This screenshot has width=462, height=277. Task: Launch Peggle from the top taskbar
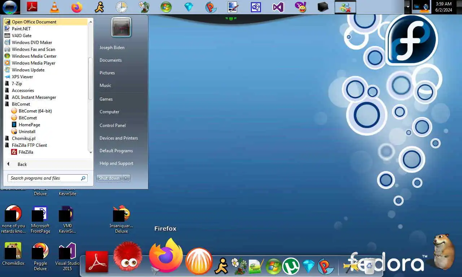[211, 7]
